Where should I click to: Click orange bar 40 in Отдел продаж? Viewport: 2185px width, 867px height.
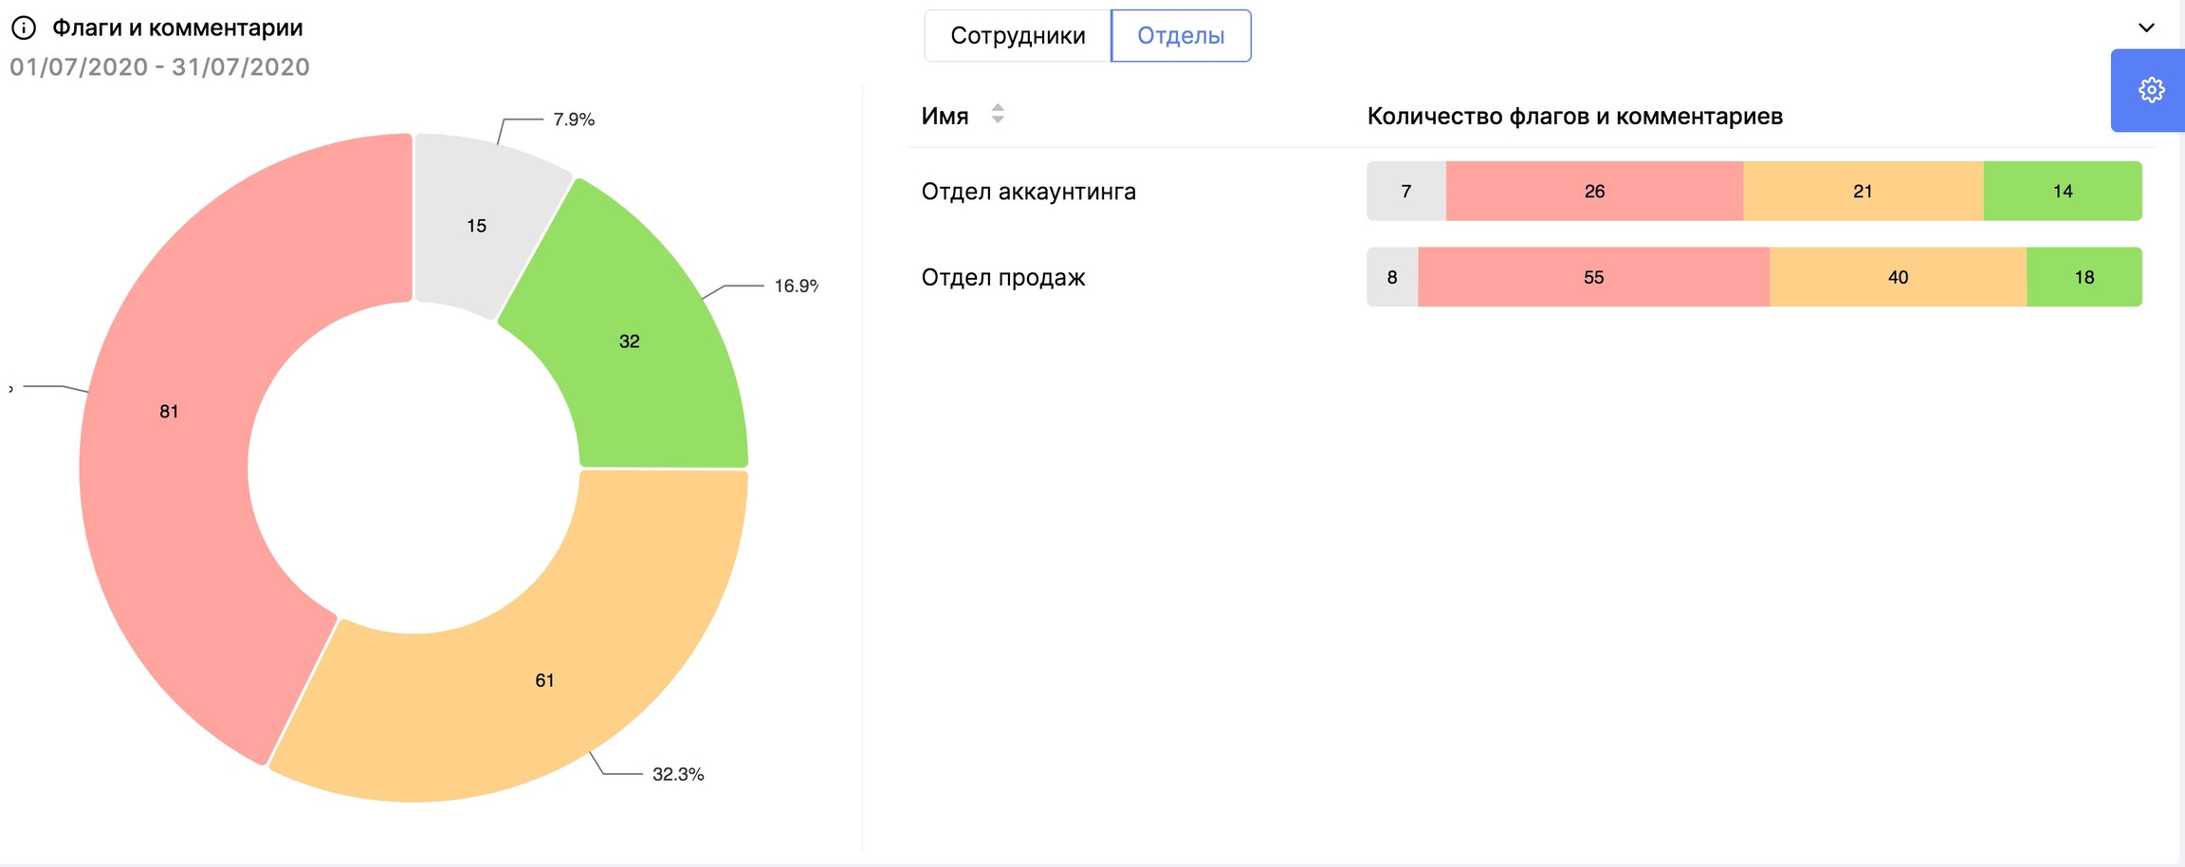pyautogui.click(x=1898, y=278)
